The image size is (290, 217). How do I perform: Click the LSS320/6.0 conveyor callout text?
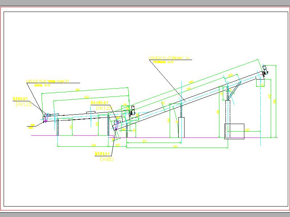pyautogui.click(x=47, y=82)
